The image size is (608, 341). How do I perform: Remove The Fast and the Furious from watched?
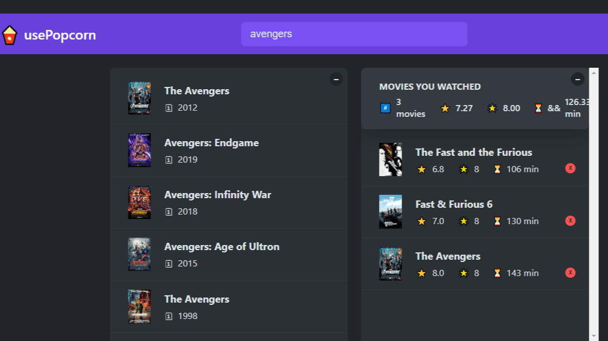coord(570,168)
